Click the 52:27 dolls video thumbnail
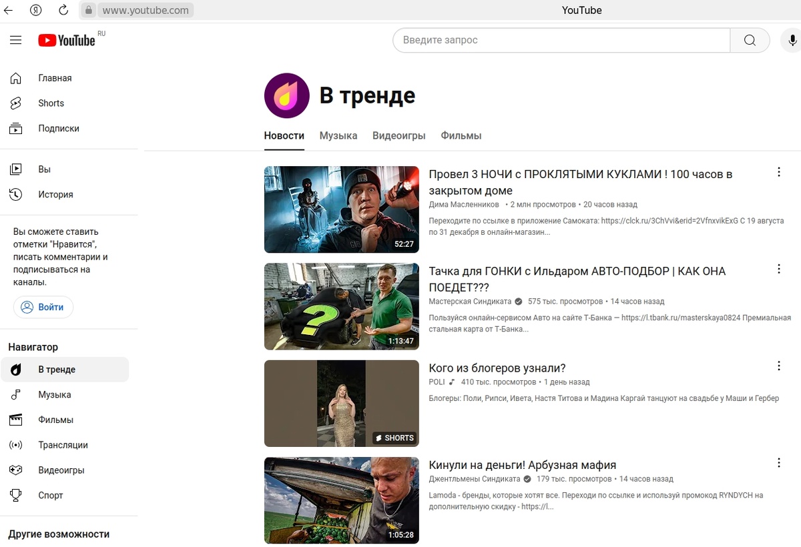This screenshot has width=801, height=547. [x=342, y=209]
